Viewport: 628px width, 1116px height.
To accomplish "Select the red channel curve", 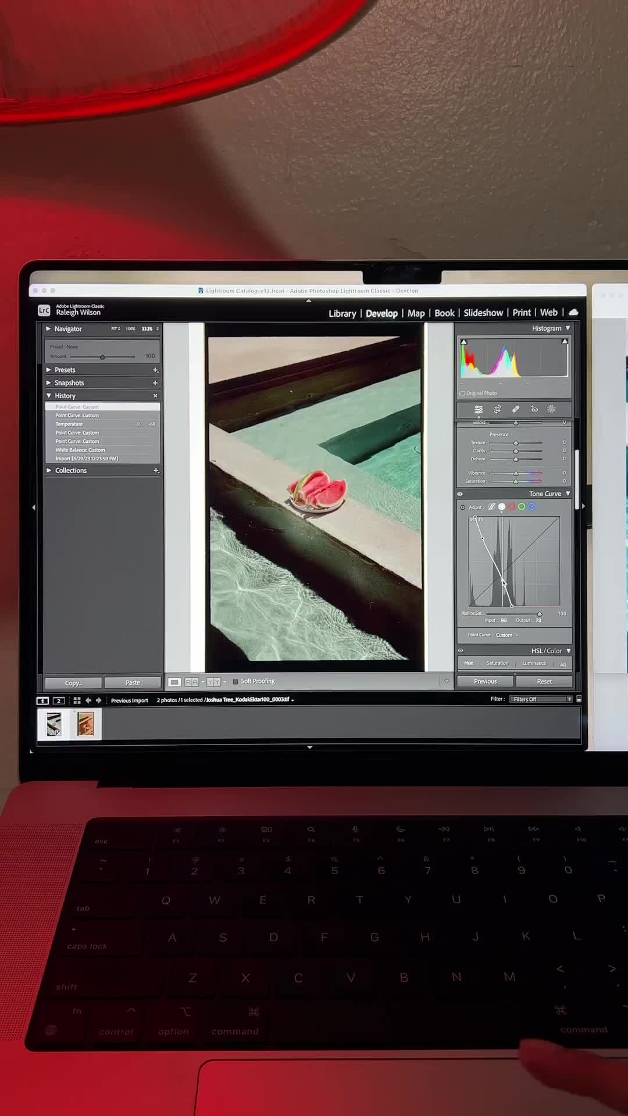I will click(512, 507).
